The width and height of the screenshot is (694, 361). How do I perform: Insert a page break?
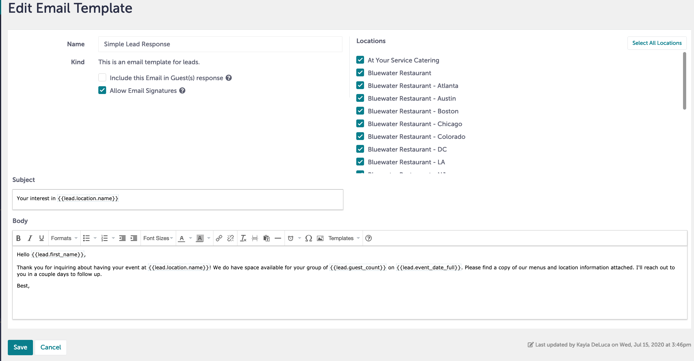click(255, 238)
